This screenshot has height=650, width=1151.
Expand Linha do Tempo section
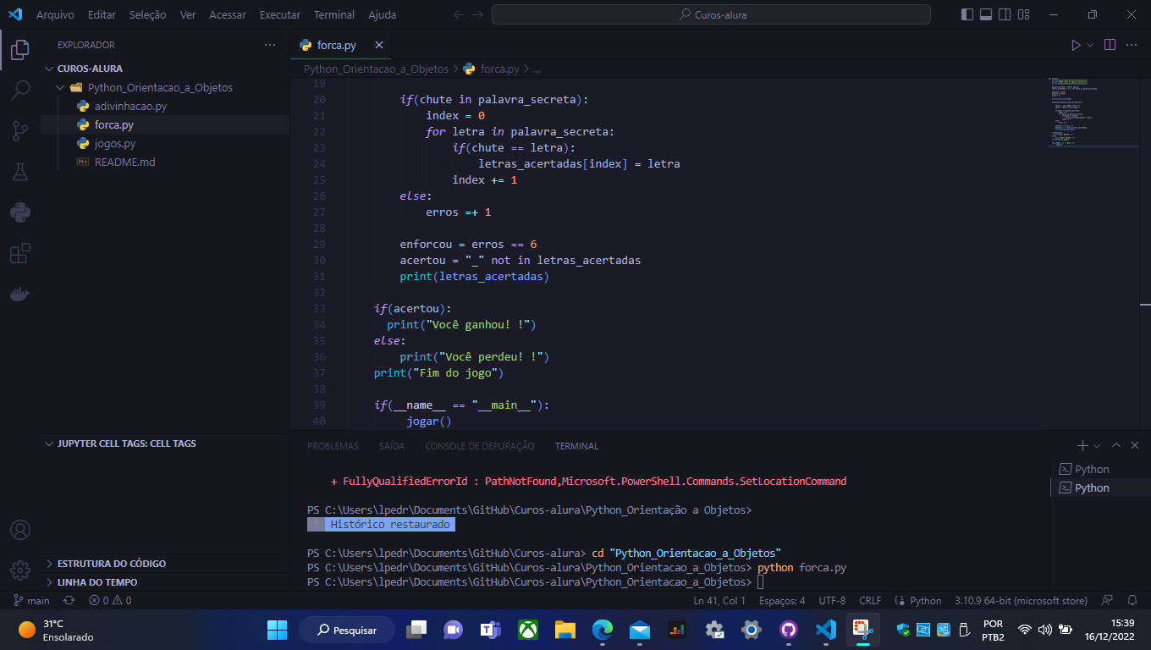click(49, 582)
